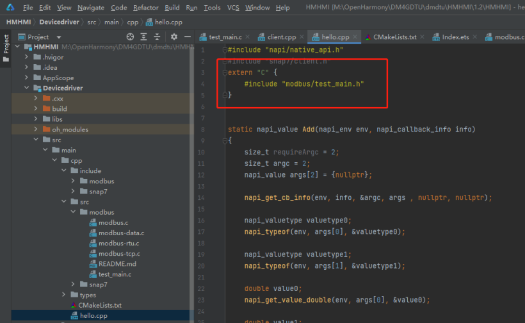Close the test_main.c editor tab
The height and width of the screenshot is (323, 525).
[x=247, y=37]
